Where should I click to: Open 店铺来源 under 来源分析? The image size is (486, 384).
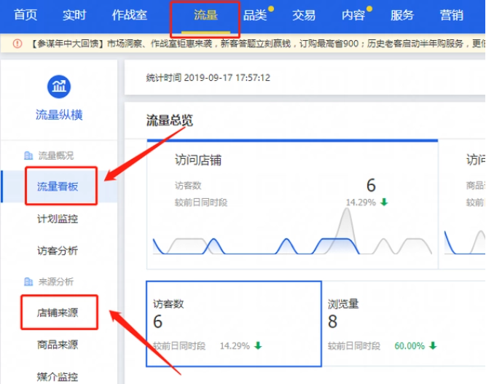click(58, 313)
